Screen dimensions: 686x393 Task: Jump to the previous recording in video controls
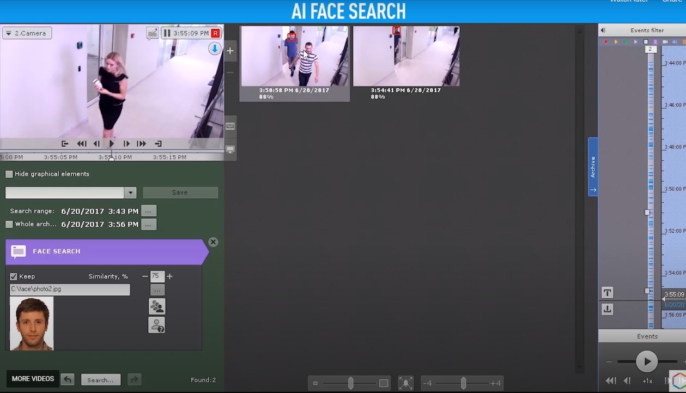coord(65,144)
